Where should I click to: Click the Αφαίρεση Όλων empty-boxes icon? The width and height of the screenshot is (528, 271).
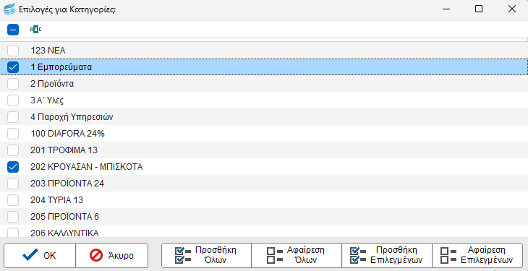click(x=275, y=255)
